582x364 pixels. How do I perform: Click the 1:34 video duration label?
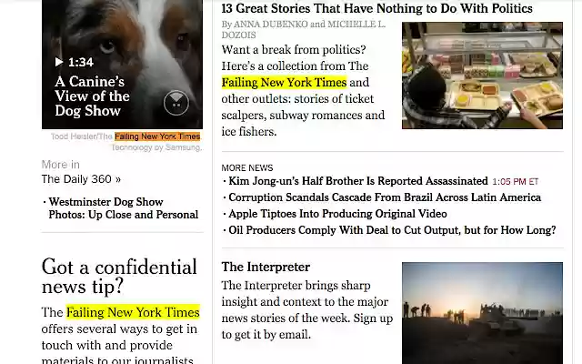(x=81, y=62)
